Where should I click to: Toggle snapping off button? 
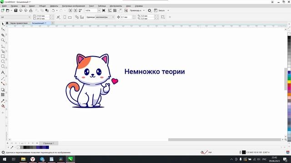click(x=126, y=10)
